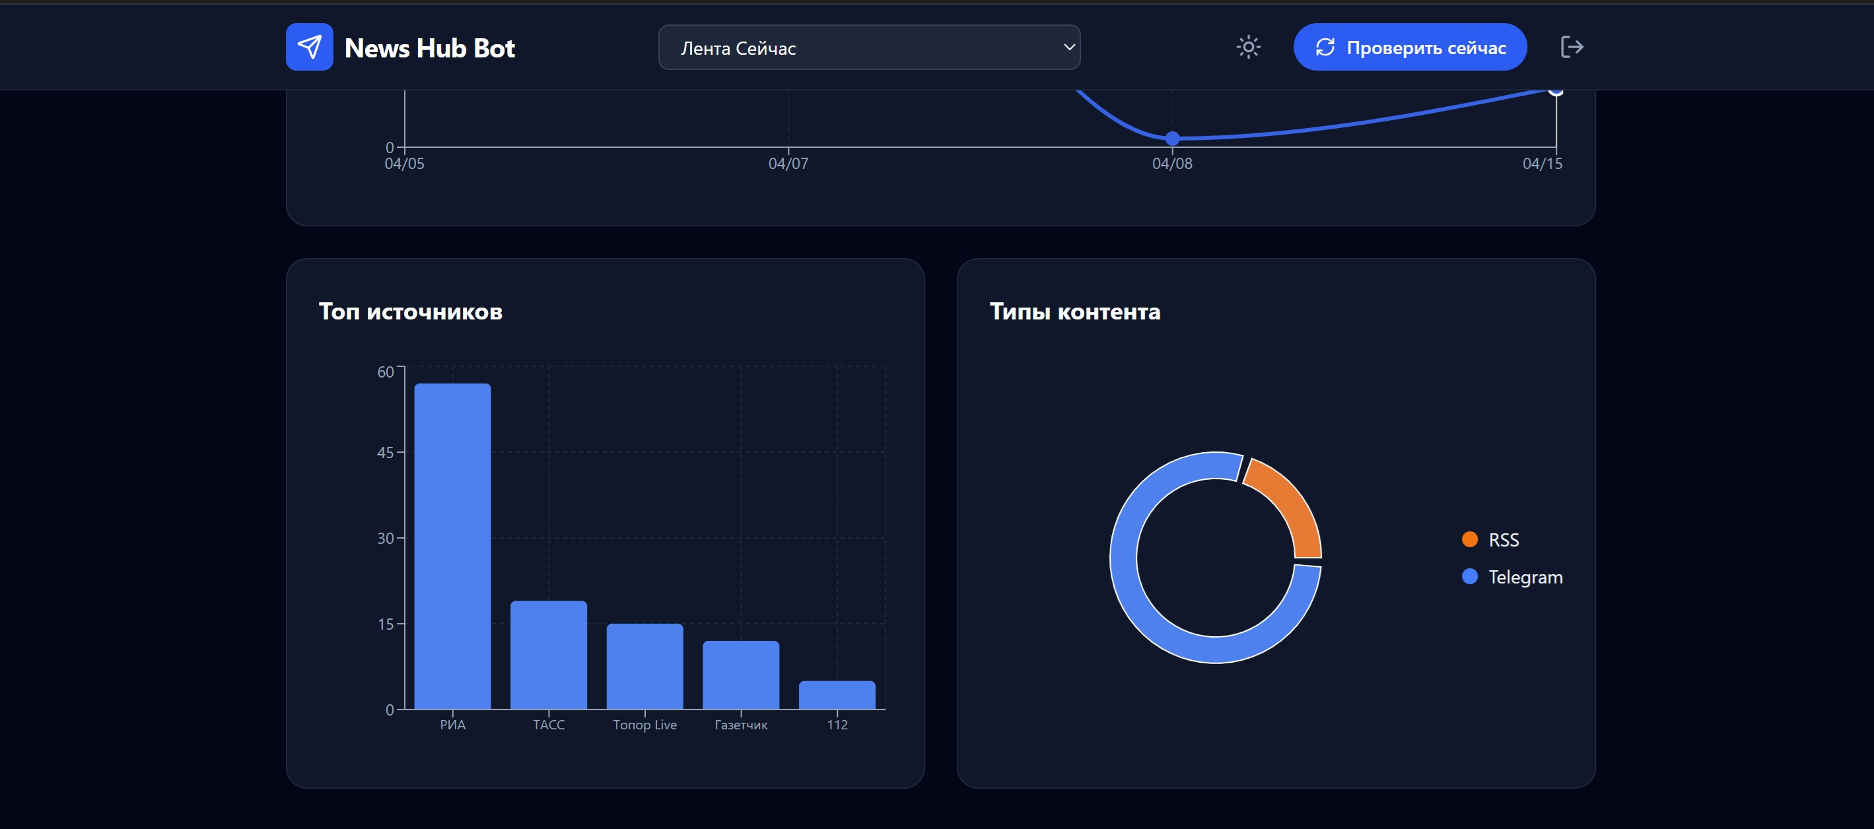Click the ТАСС bar in chart
Screen dimensions: 1874x829
pyautogui.click(x=549, y=655)
